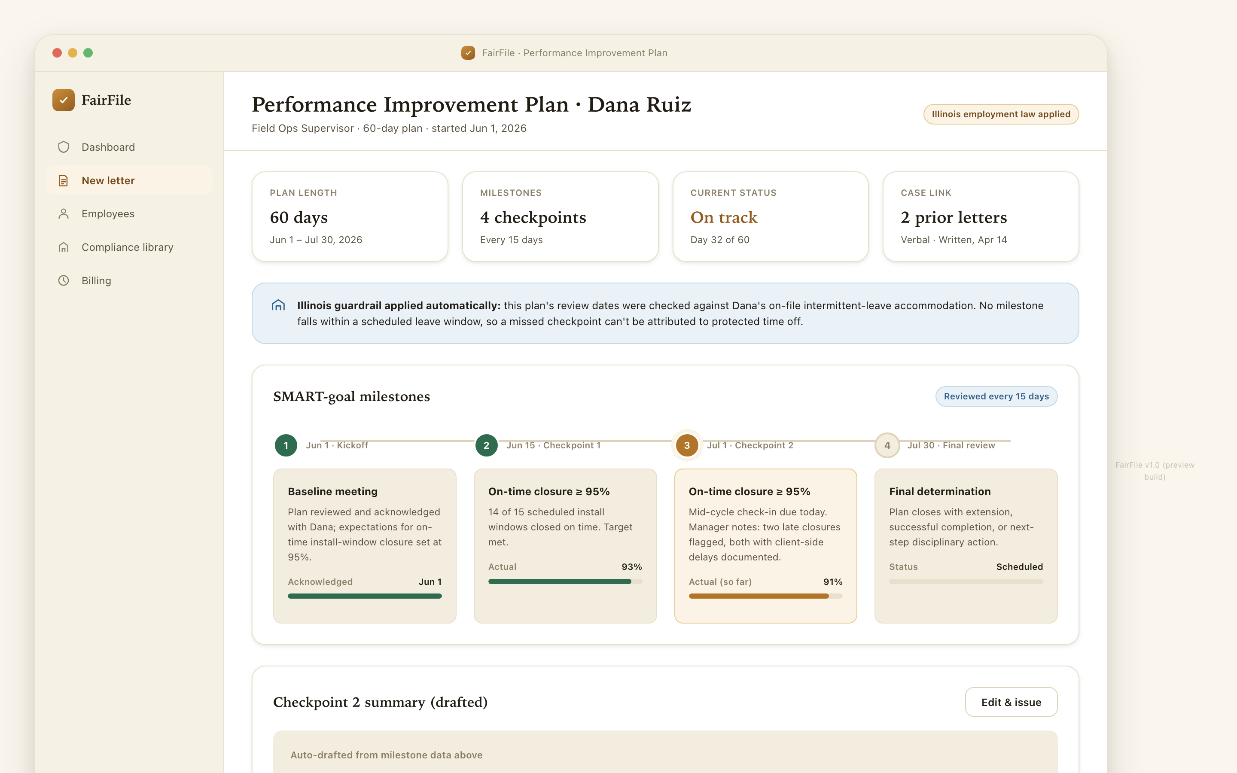Image resolution: width=1237 pixels, height=773 pixels.
Task: Click the guardrail notice building icon
Action: pos(278,305)
